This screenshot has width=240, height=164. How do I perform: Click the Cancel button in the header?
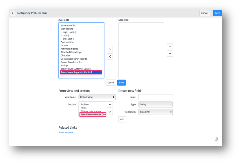point(204,13)
